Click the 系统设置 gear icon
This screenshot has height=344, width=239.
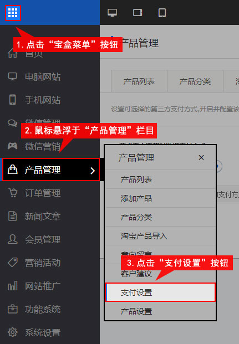[x=13, y=332]
